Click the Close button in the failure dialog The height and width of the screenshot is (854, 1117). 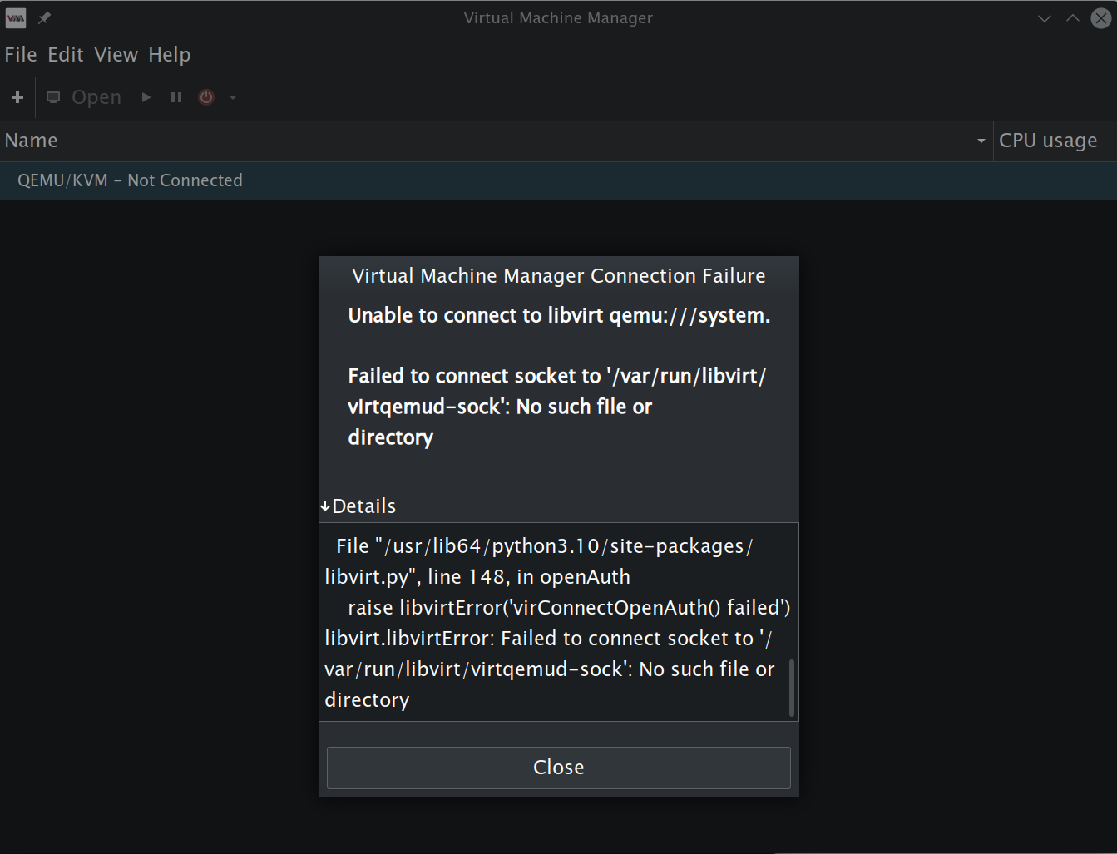tap(559, 768)
